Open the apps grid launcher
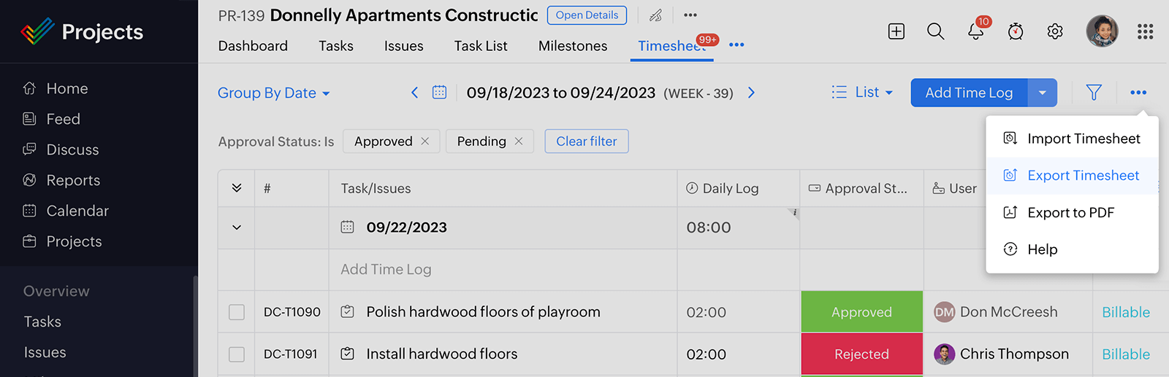The width and height of the screenshot is (1169, 377). click(1145, 31)
